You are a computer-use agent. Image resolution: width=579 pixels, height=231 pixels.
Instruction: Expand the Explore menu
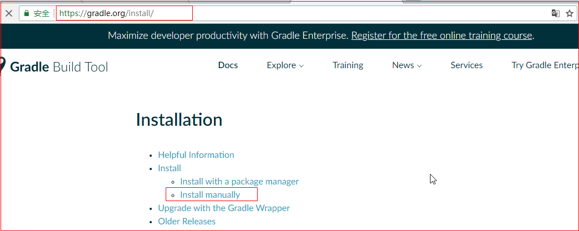point(285,65)
